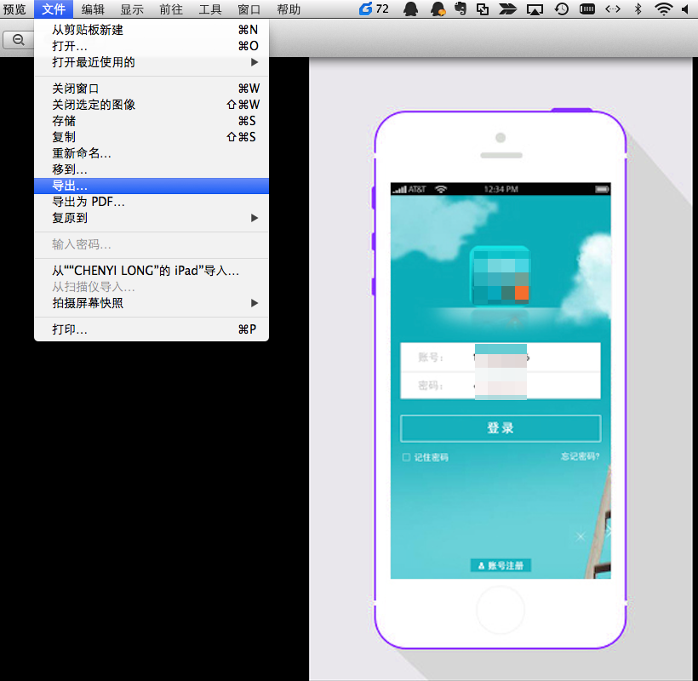Expand the 复原到 submenu
Image resolution: width=698 pixels, height=681 pixels.
pyautogui.click(x=152, y=218)
